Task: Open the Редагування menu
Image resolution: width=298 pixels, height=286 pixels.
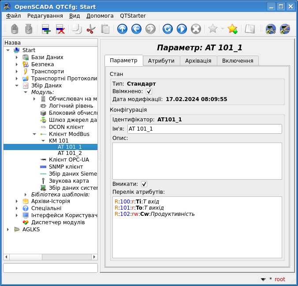Action: click(x=45, y=15)
